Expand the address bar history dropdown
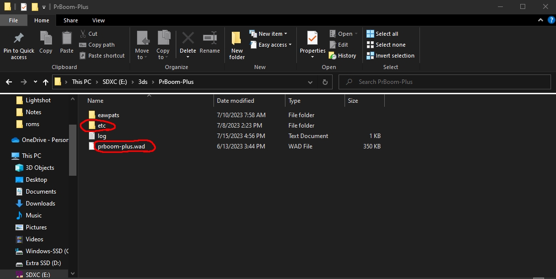Image resolution: width=556 pixels, height=279 pixels. click(x=310, y=82)
